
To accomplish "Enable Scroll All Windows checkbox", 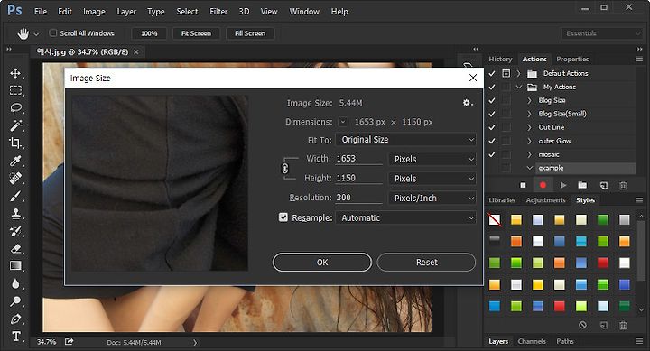I will click(53, 32).
